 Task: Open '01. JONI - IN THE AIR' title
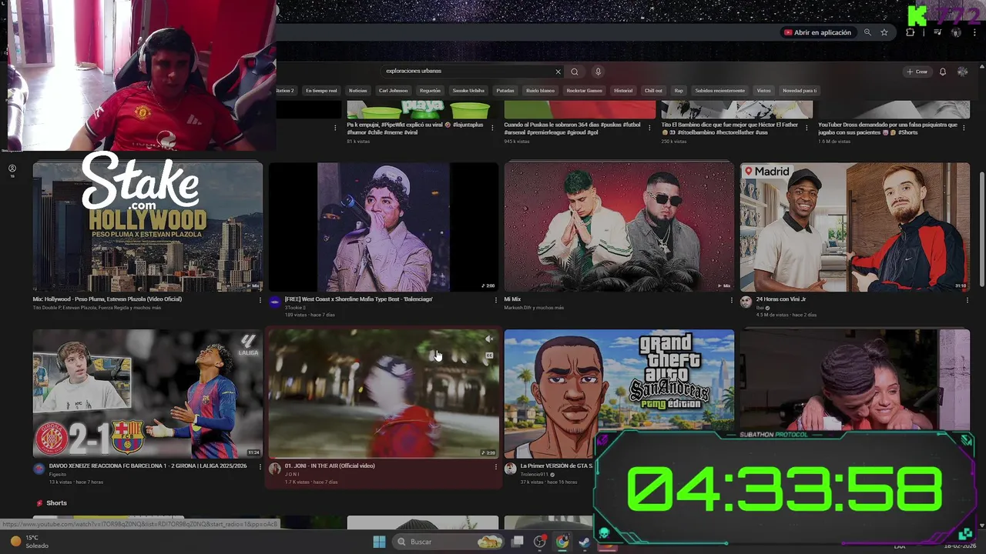(330, 466)
